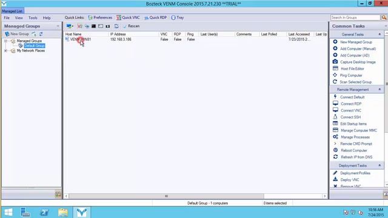This screenshot has width=388, height=218.
Task: Click Connect Default lightning icon
Action: 335,97
